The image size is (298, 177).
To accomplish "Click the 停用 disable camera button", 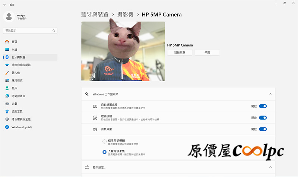I will tap(207, 53).
